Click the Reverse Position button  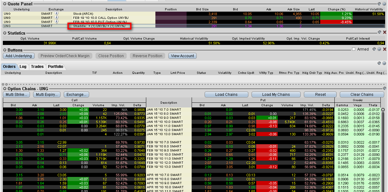point(148,56)
